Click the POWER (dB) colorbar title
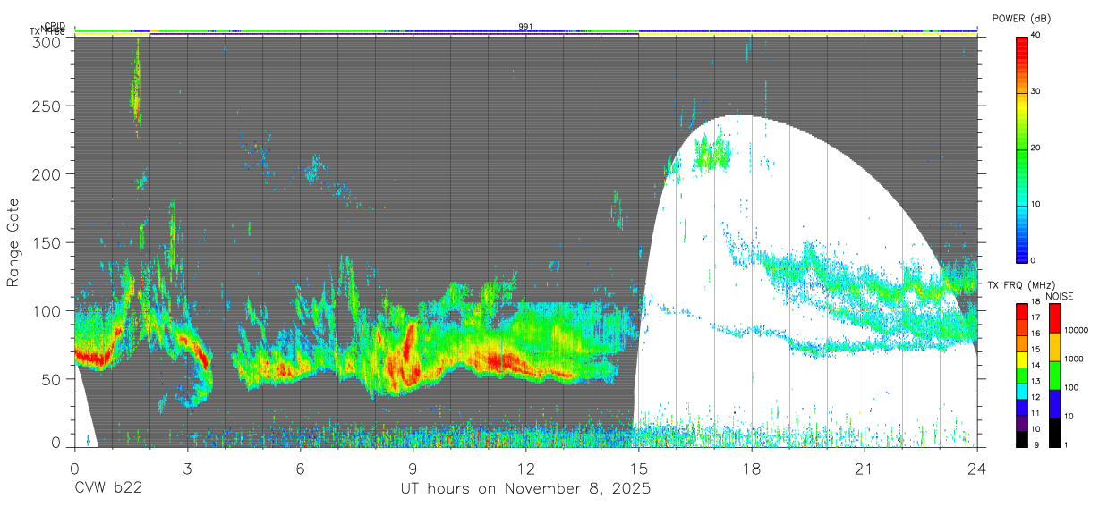The height and width of the screenshot is (507, 1099). tap(1021, 18)
